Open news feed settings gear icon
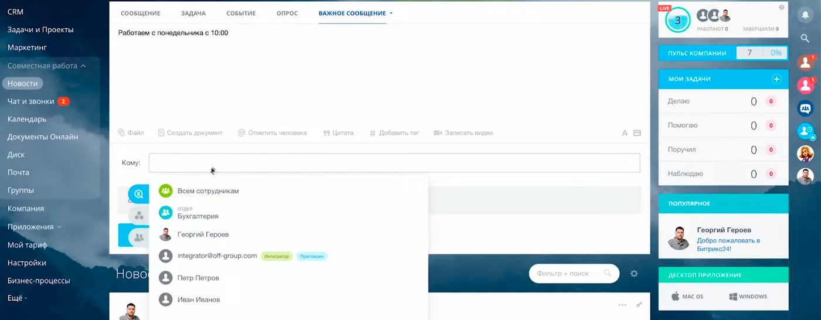The height and width of the screenshot is (320, 821). [x=633, y=274]
